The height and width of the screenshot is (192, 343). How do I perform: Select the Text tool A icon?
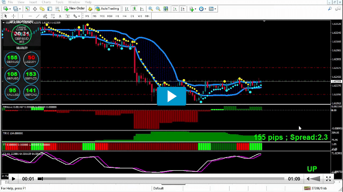(x=60, y=16)
